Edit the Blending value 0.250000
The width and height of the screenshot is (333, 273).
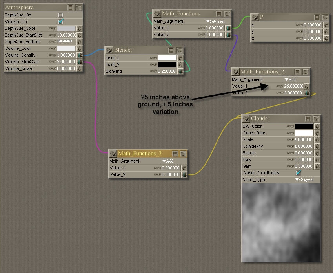tap(167, 71)
